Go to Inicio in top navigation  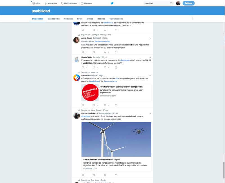(36, 3)
